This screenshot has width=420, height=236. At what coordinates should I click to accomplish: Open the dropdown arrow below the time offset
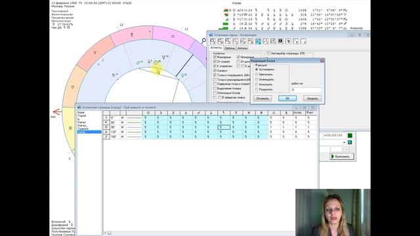(344, 142)
